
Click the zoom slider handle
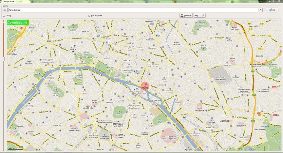[4, 59]
